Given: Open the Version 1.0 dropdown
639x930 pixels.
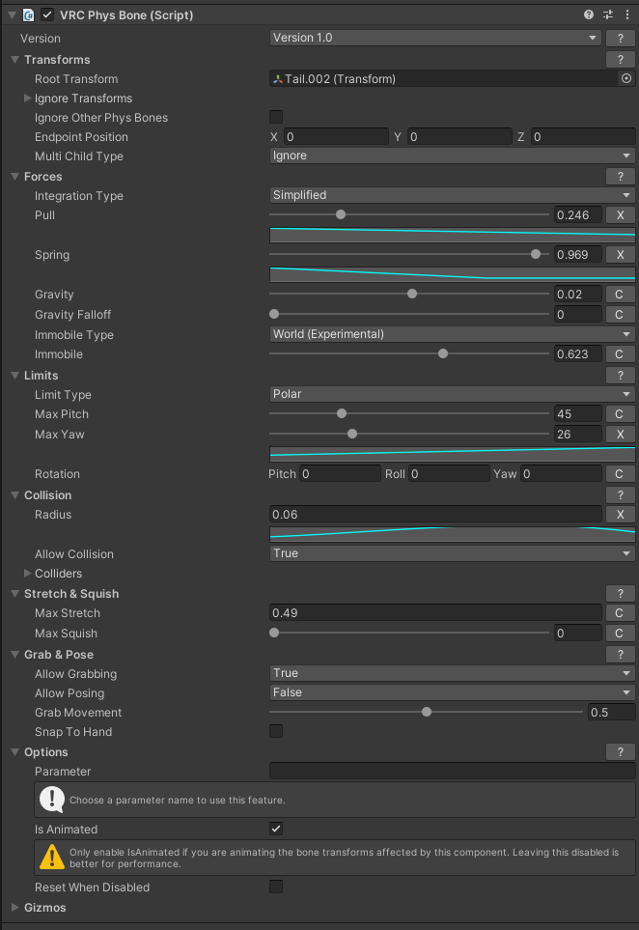Looking at the screenshot, I should [x=435, y=38].
